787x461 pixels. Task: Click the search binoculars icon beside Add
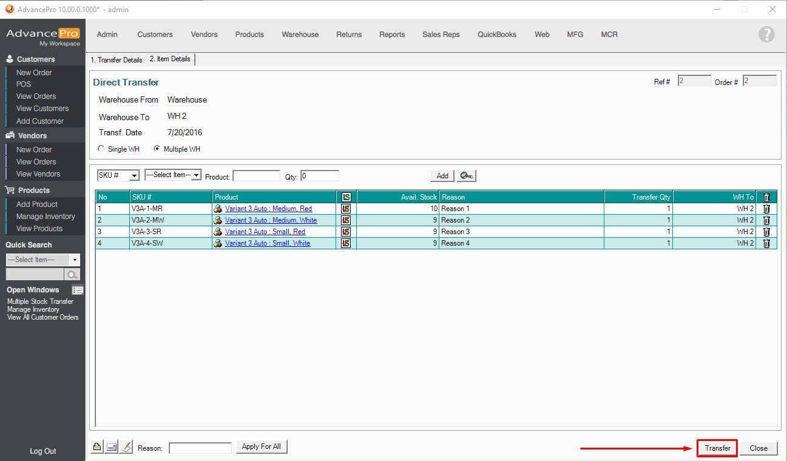pos(467,176)
